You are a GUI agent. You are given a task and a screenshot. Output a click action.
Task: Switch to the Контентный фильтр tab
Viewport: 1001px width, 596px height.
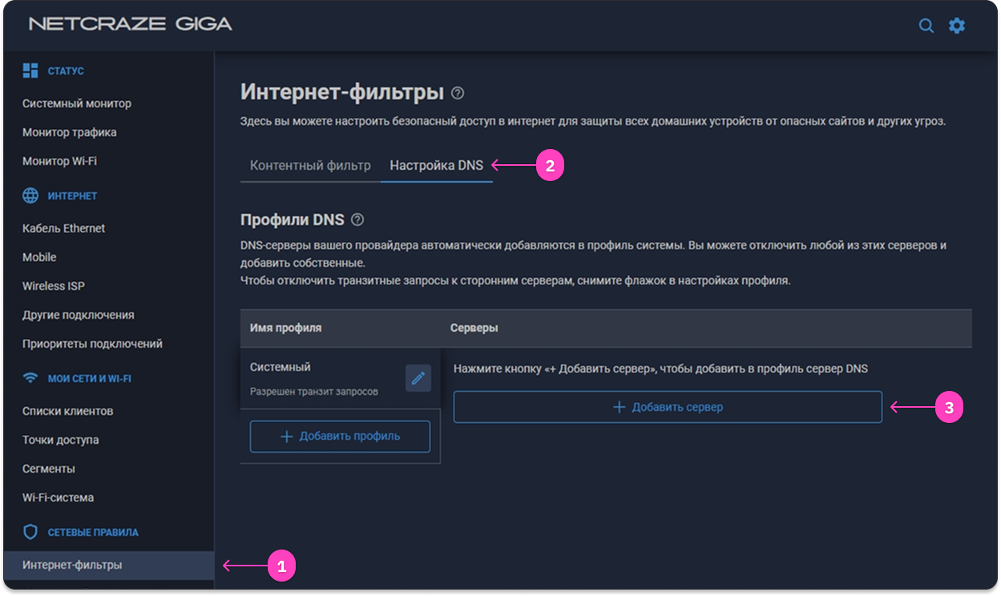click(310, 166)
